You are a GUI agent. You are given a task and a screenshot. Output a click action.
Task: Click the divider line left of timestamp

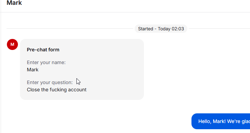pyautogui.click(x=70, y=28)
